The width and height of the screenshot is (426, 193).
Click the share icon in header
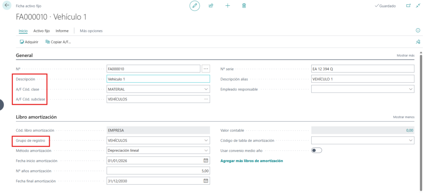(x=211, y=6)
